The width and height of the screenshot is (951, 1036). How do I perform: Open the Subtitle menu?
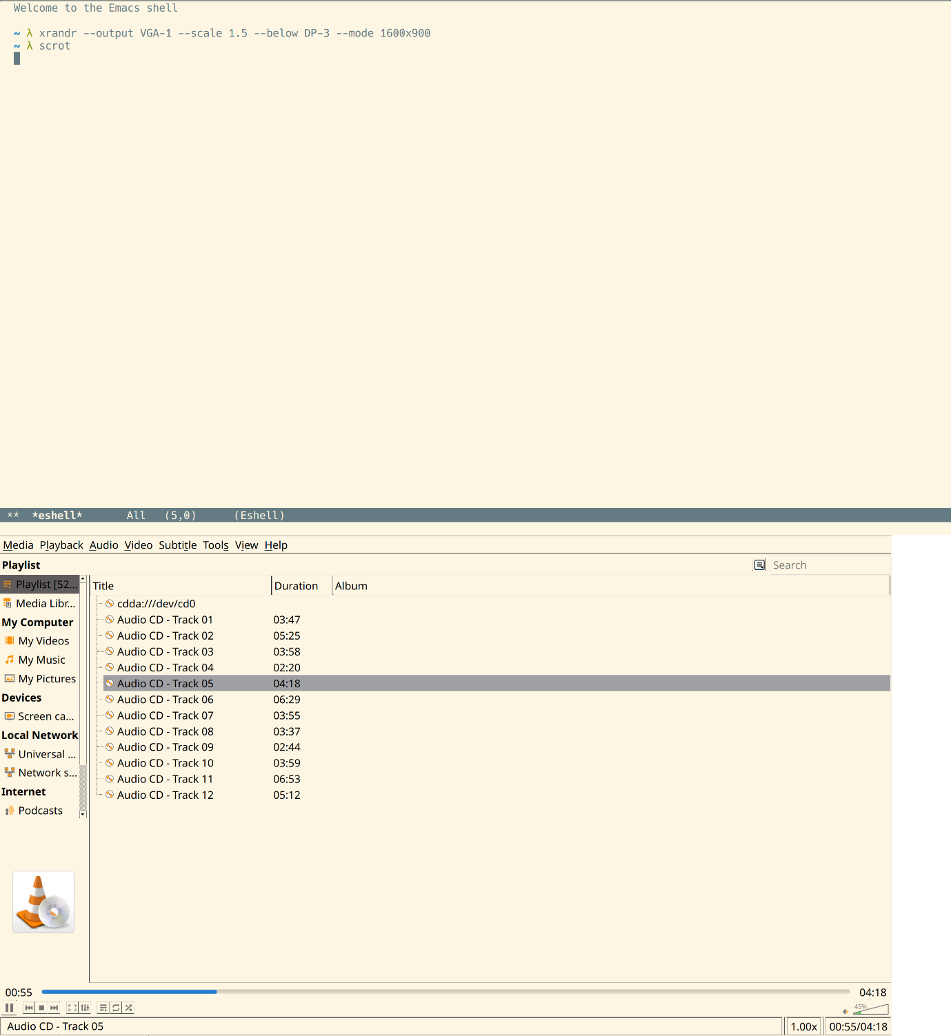click(177, 545)
